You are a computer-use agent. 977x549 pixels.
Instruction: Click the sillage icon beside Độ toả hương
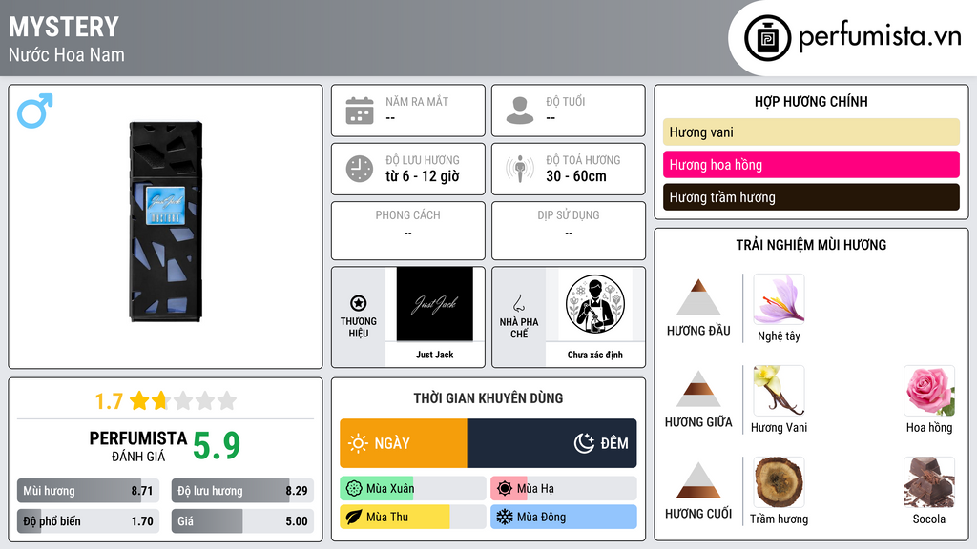[520, 169]
